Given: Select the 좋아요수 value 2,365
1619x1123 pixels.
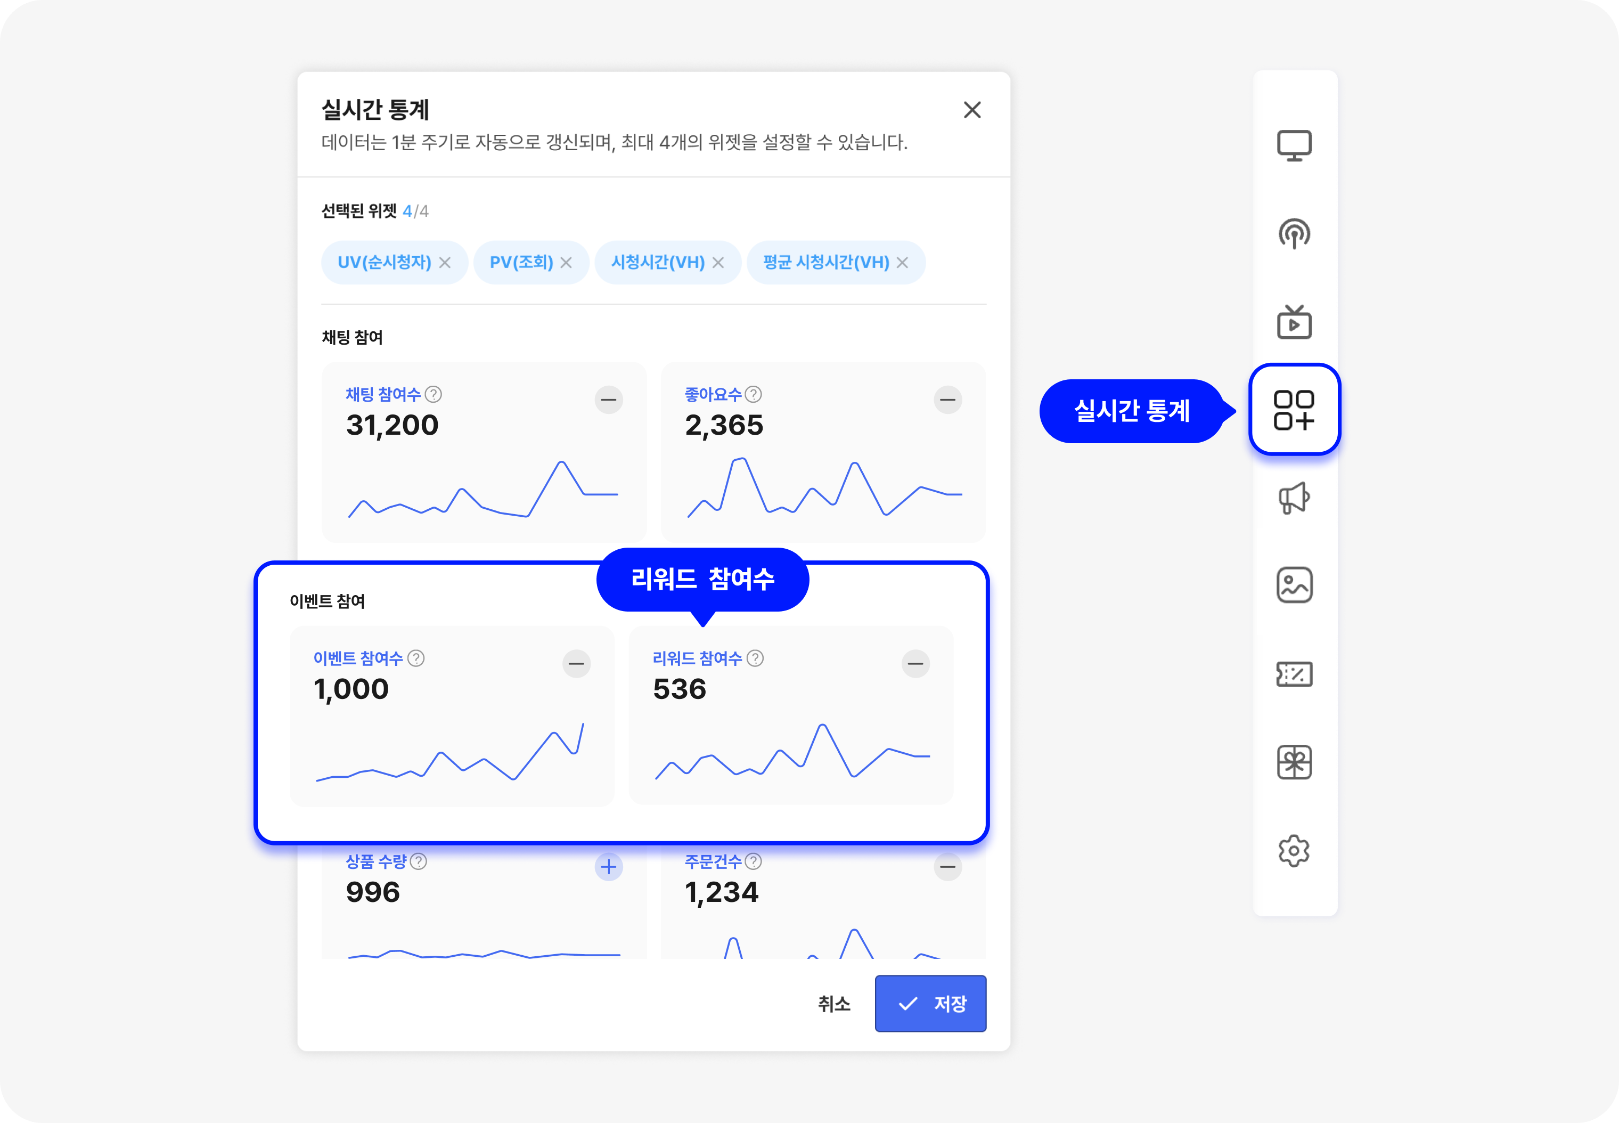Looking at the screenshot, I should pos(724,425).
